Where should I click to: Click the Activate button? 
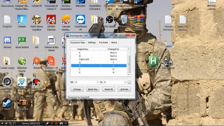[124, 89]
